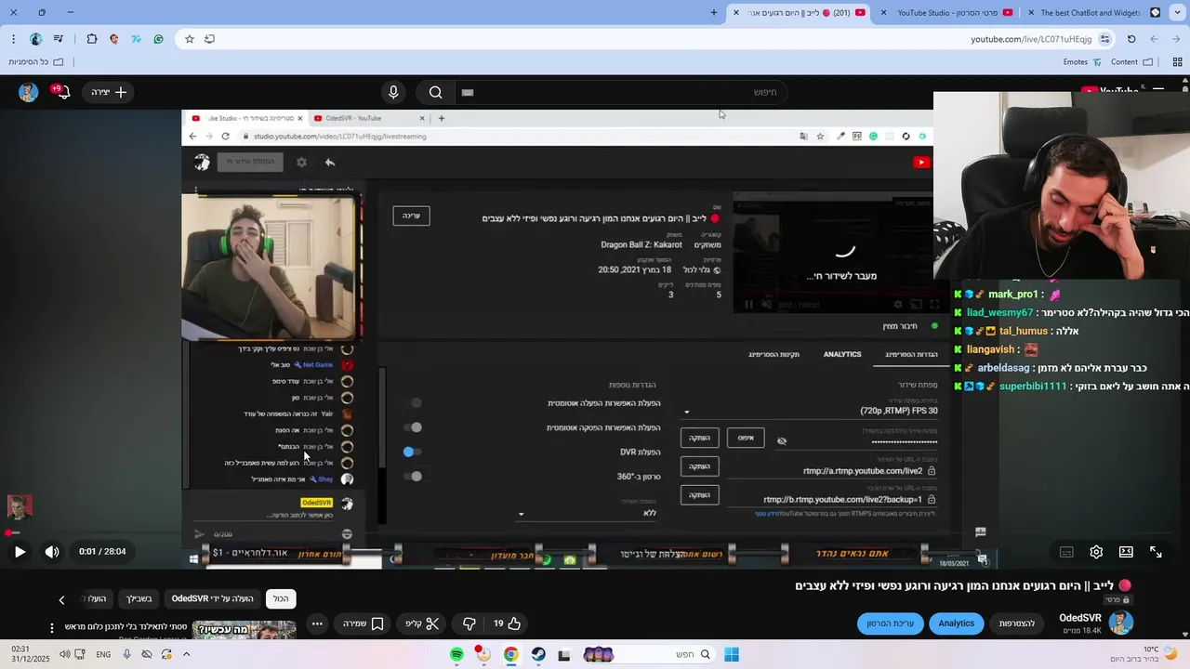The width and height of the screenshot is (1190, 669).
Task: Open the Content bookmarks folder
Action: (x=1131, y=62)
